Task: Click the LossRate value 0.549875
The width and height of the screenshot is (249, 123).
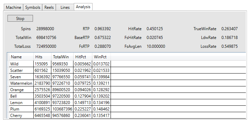Action: pyautogui.click(x=230, y=46)
